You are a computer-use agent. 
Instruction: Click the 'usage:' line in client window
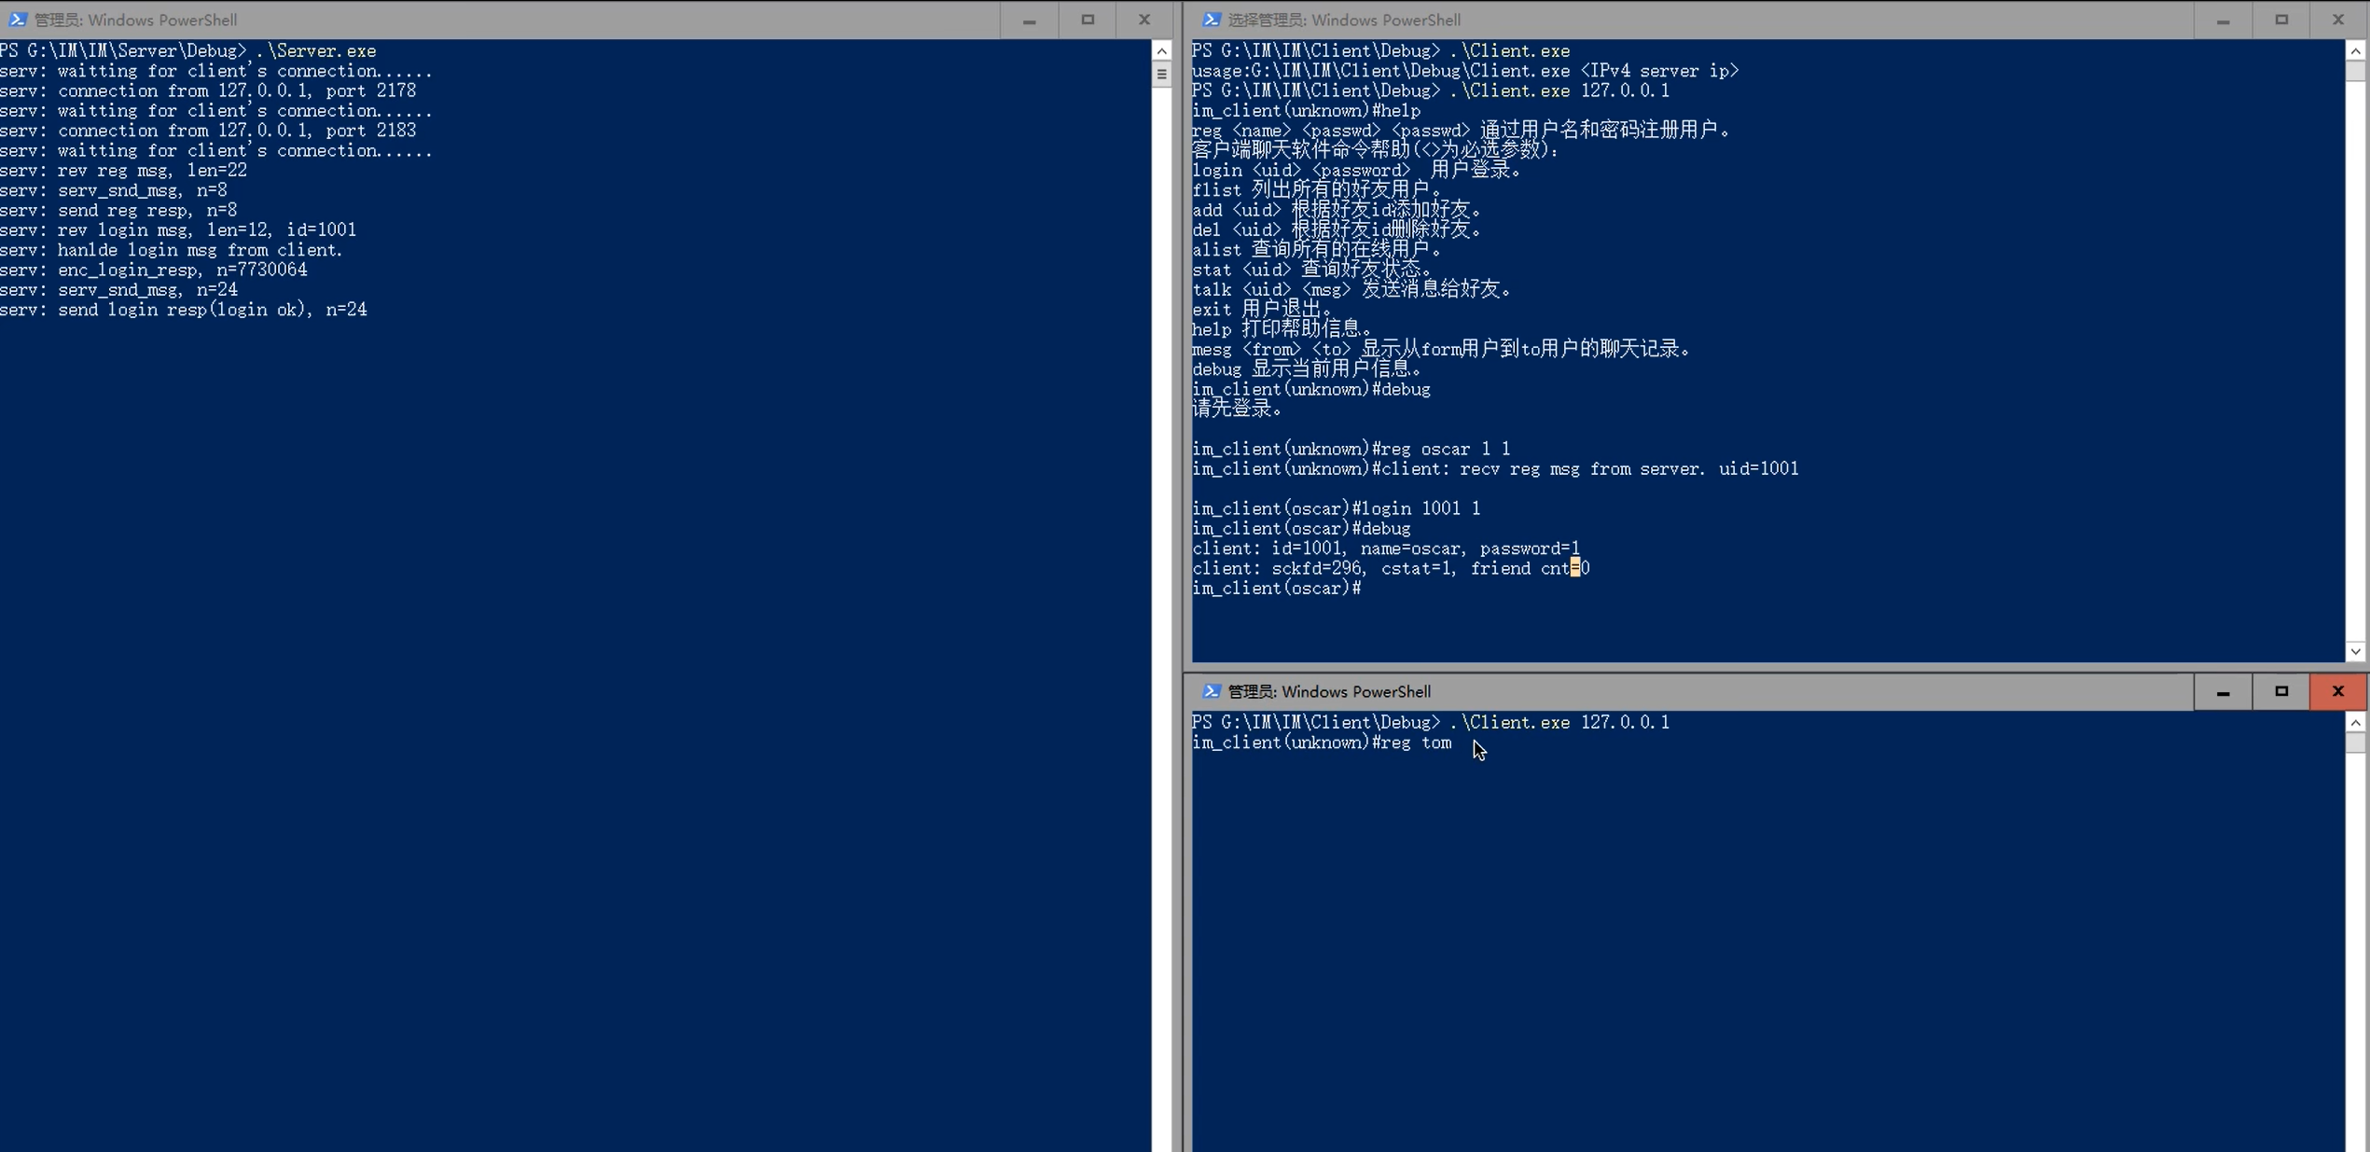pyautogui.click(x=1465, y=71)
